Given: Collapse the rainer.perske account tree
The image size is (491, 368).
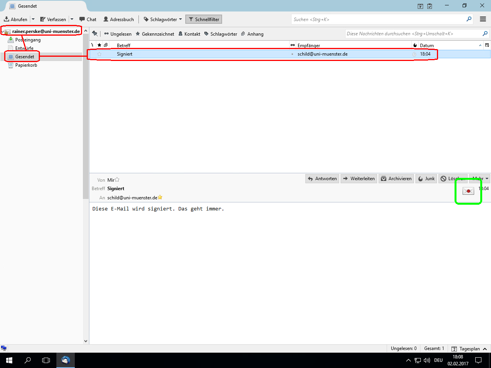Looking at the screenshot, I should click(3, 32).
